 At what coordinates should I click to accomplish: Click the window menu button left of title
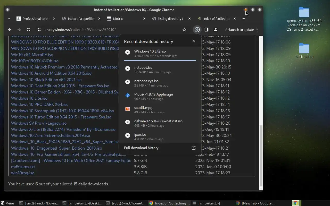[x=7, y=10]
